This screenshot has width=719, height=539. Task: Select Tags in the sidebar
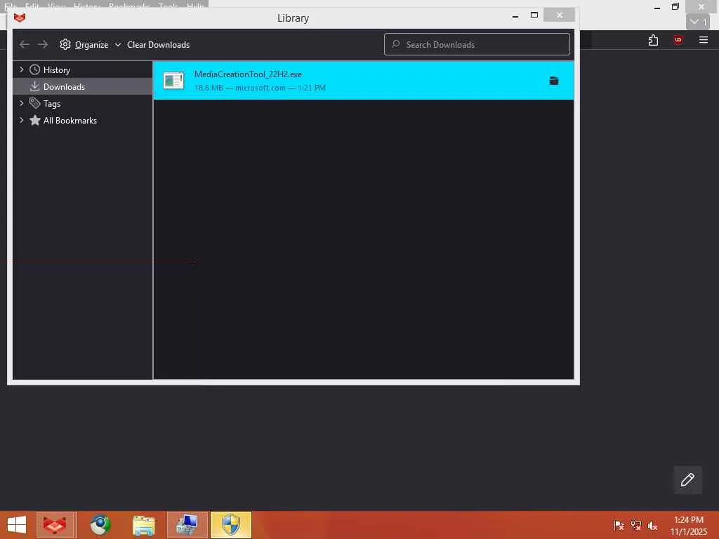[x=83, y=104]
